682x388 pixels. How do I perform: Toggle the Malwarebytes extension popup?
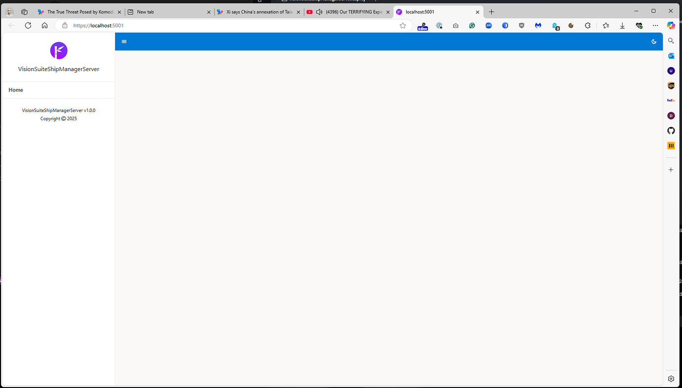(538, 25)
